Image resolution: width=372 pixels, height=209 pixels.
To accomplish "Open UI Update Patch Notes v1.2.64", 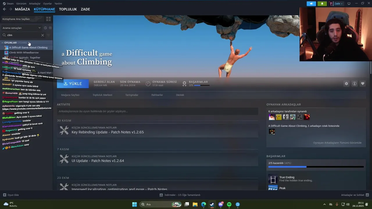I will tap(98, 161).
